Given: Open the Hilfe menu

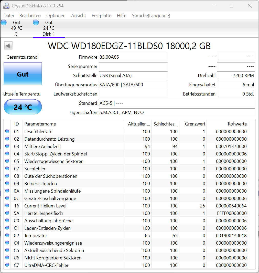Looking at the screenshot, I should 122,16.
